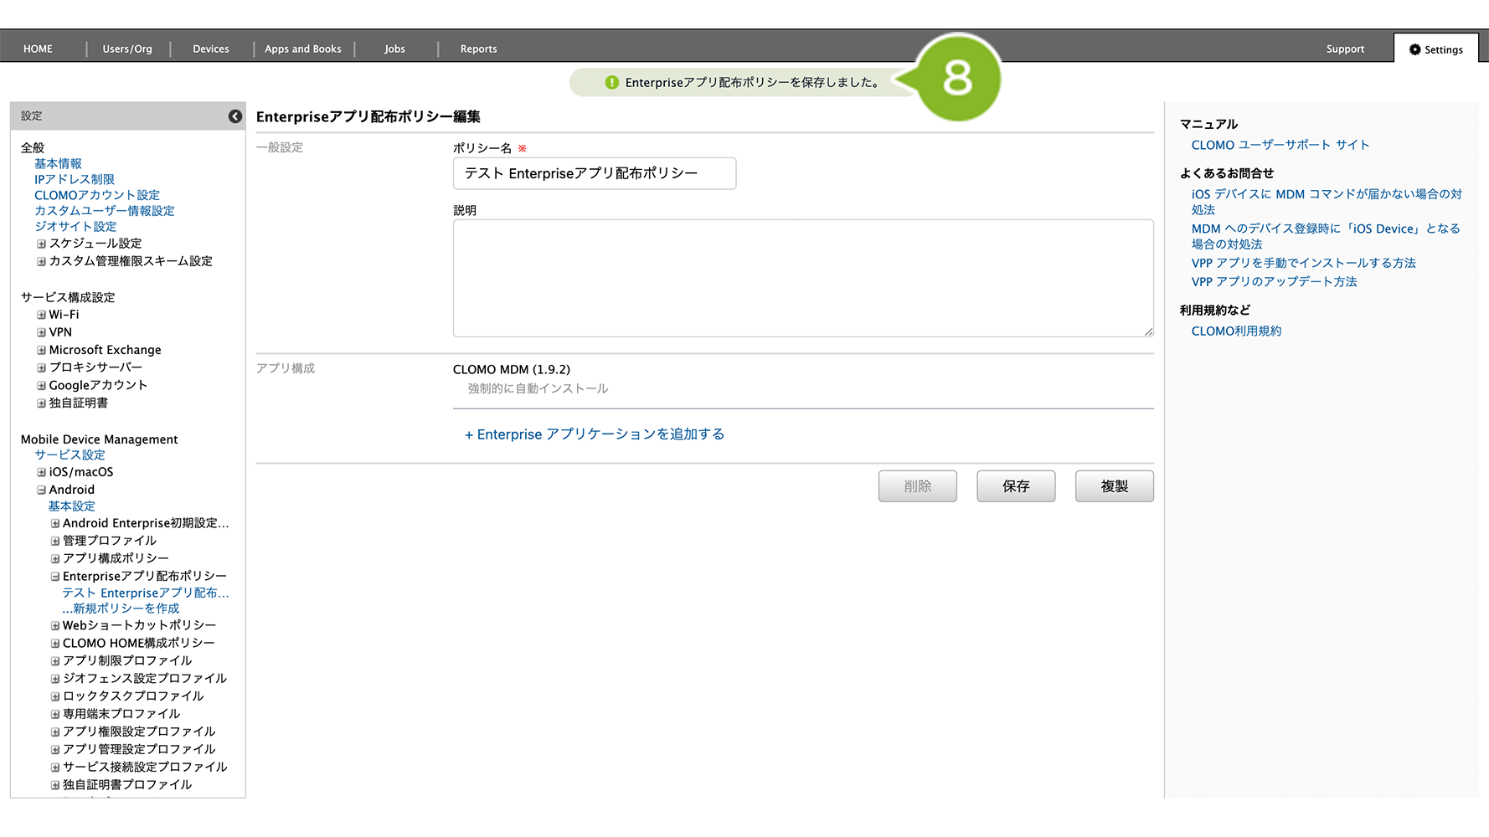Screen dimensions: 1489x837
Task: Click the Enterprise アプリケーションを追加する link
Action: [595, 434]
